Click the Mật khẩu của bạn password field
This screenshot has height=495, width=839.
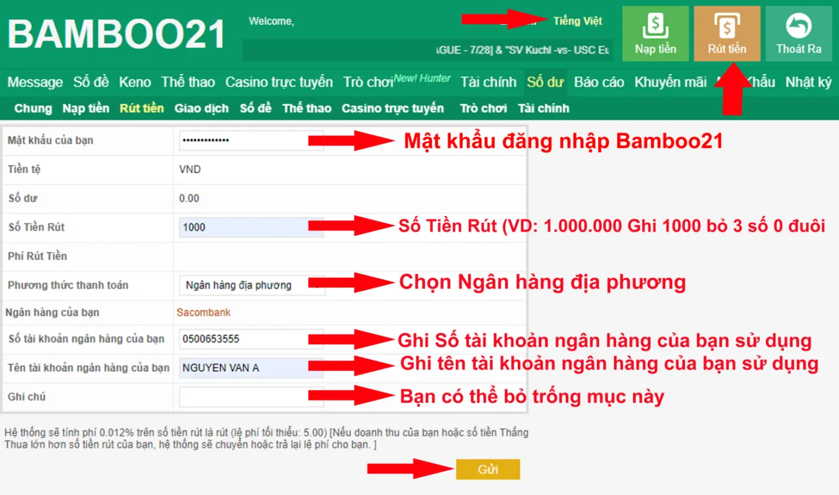tap(251, 141)
